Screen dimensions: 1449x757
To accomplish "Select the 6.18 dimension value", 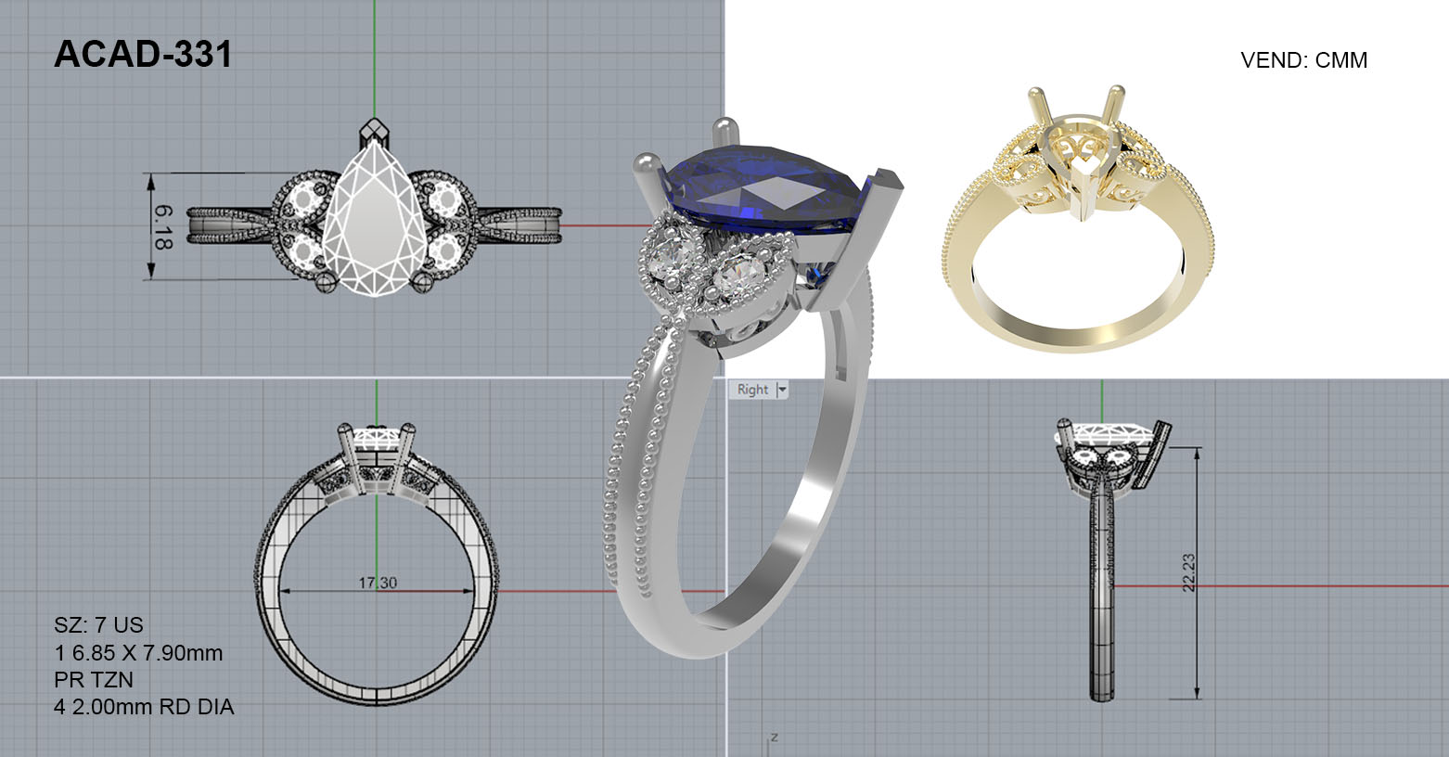I will (x=163, y=227).
